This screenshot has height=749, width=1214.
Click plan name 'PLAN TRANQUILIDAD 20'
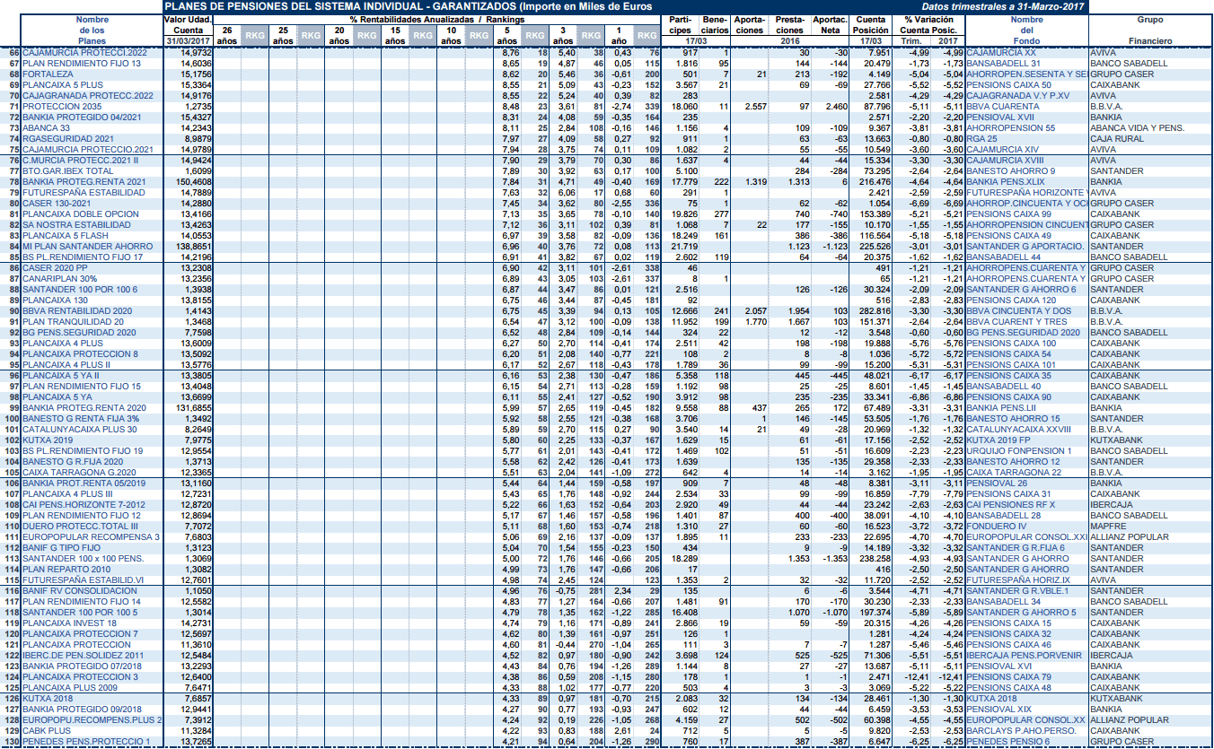click(x=73, y=322)
